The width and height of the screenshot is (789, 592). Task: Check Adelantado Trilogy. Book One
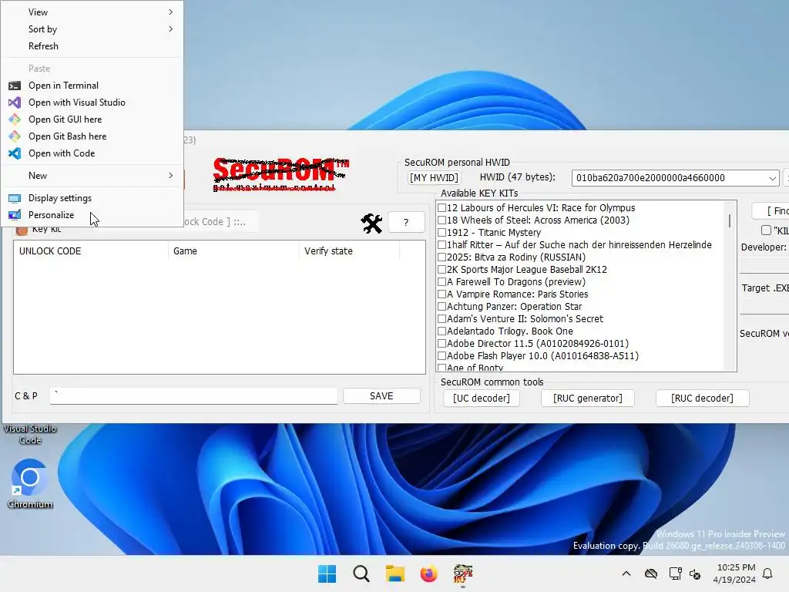tap(442, 331)
